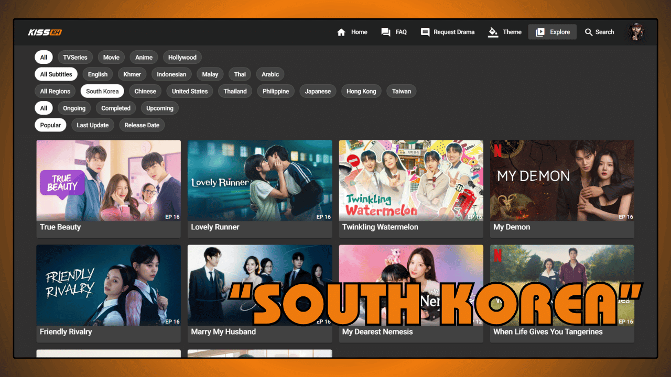The width and height of the screenshot is (671, 377).
Task: Sort by Release Date
Action: tap(142, 125)
